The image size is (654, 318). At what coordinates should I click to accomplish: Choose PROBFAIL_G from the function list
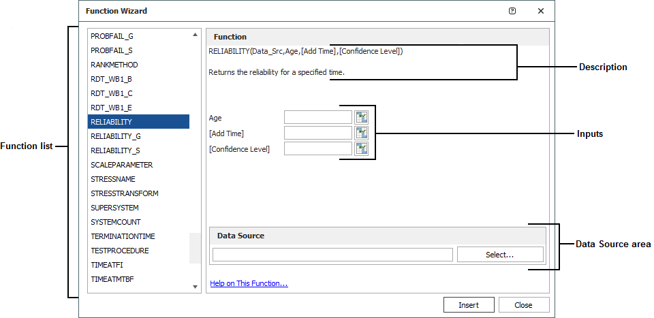112,36
